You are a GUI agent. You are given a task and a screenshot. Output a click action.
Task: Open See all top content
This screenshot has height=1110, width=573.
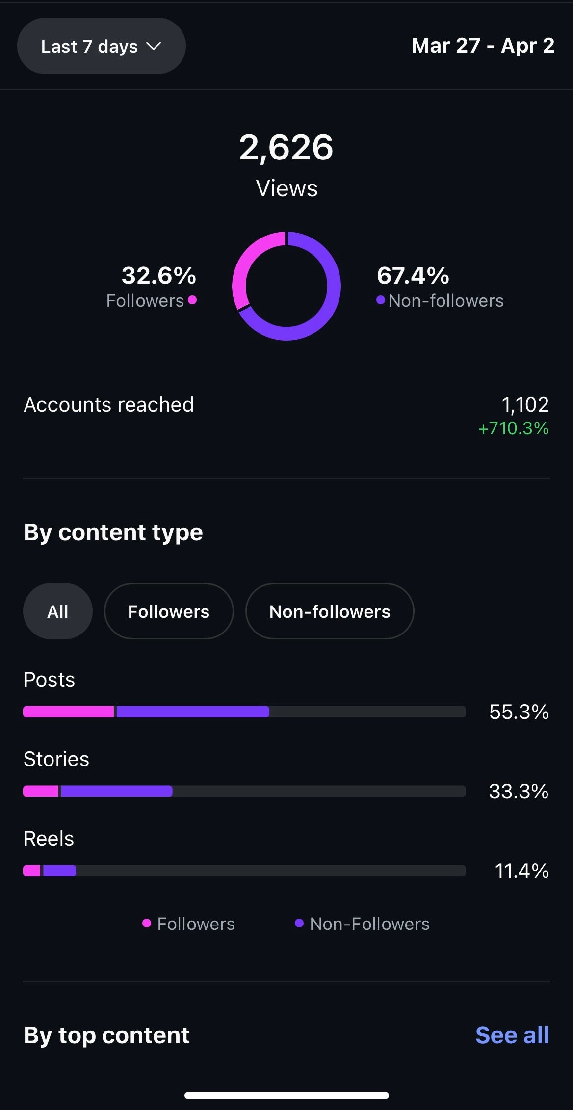(512, 1035)
